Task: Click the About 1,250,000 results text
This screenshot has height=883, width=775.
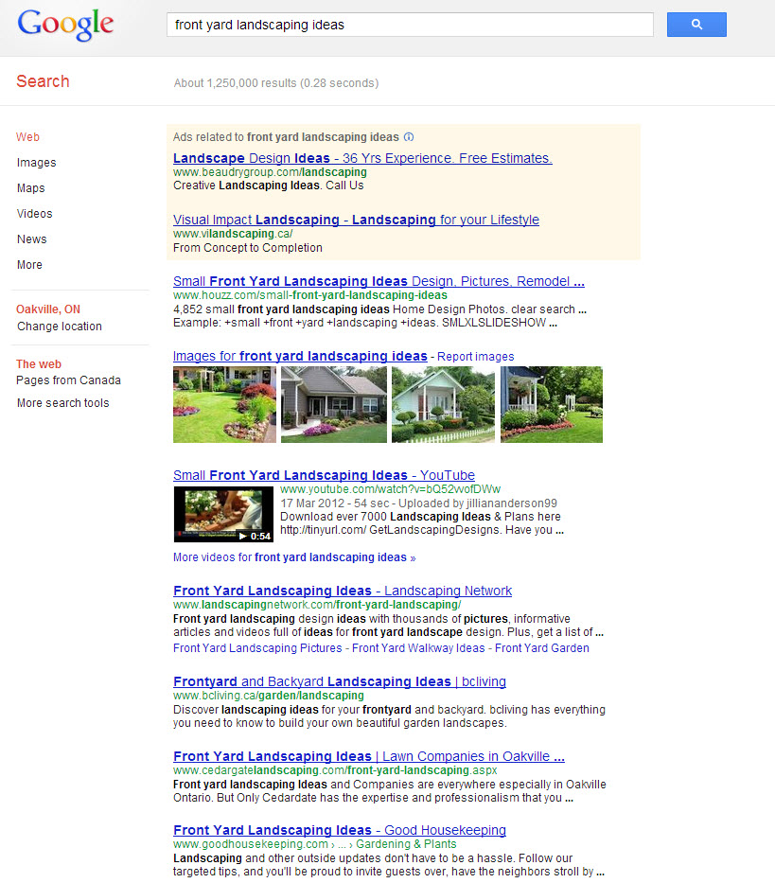Action: point(276,83)
